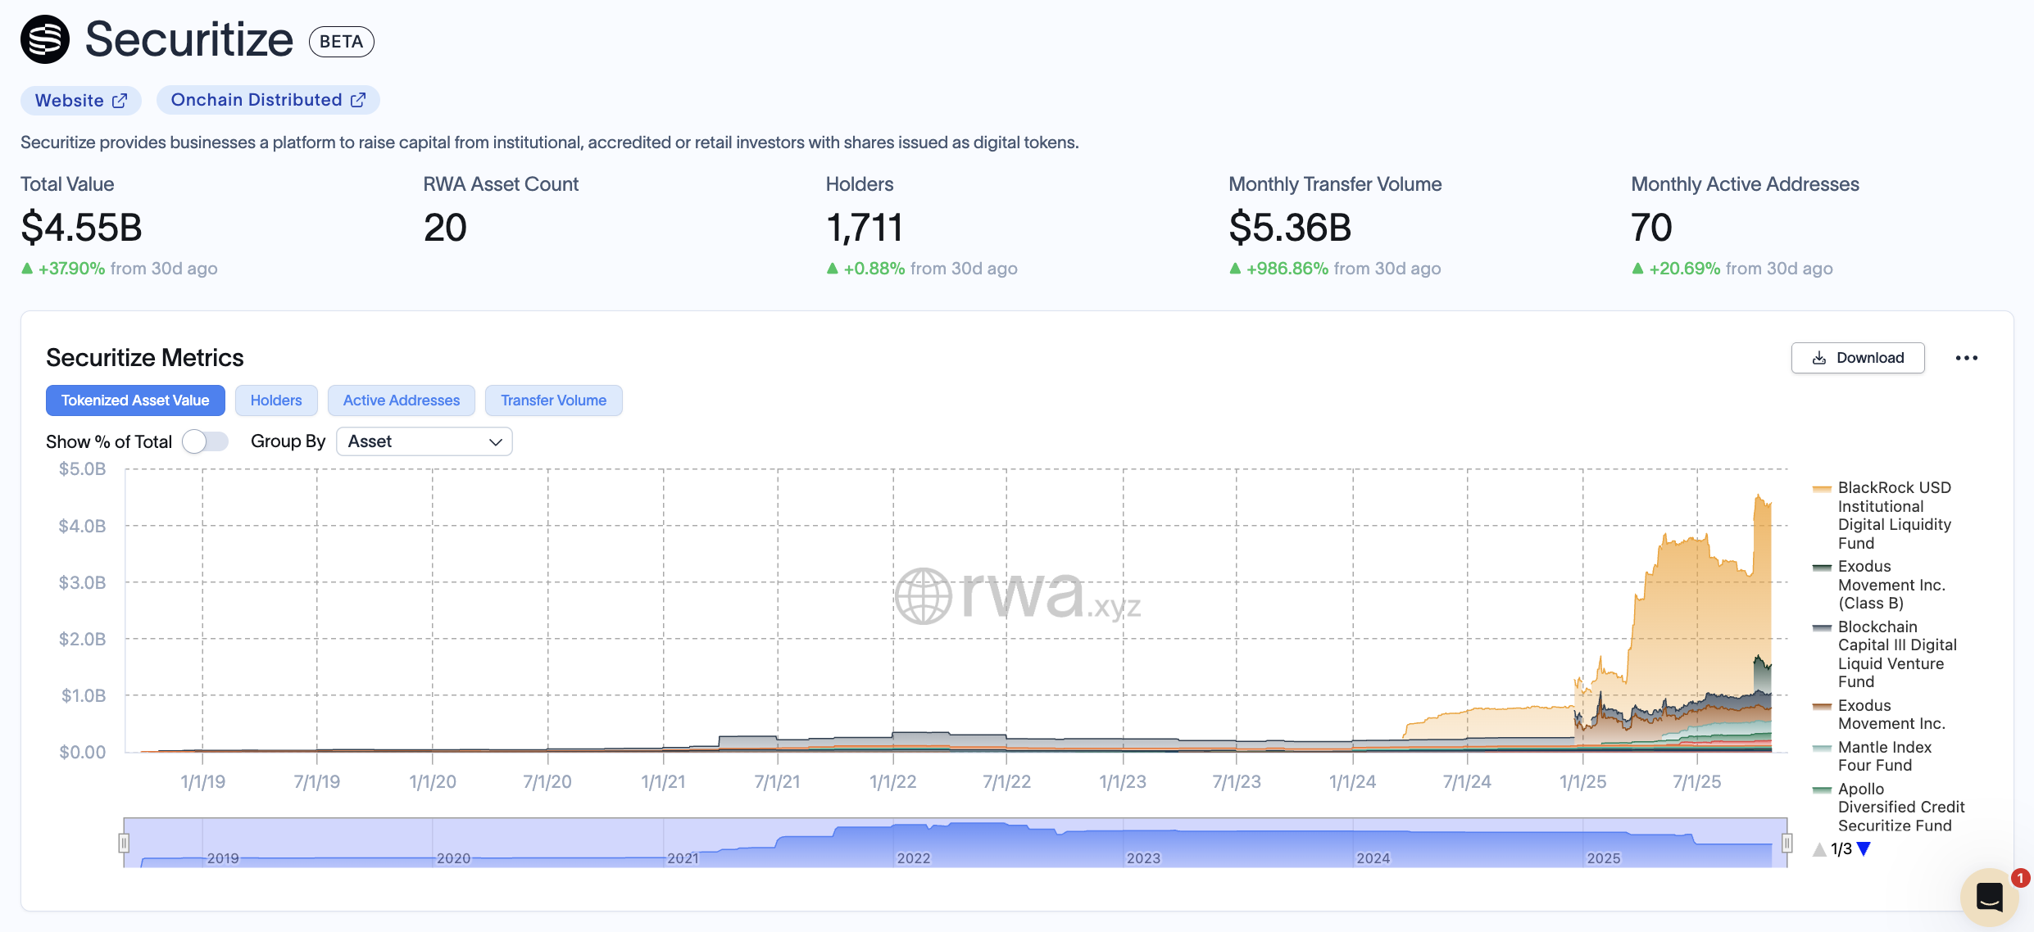Show the Transfer Volume tab
2034x932 pixels.
pos(553,400)
